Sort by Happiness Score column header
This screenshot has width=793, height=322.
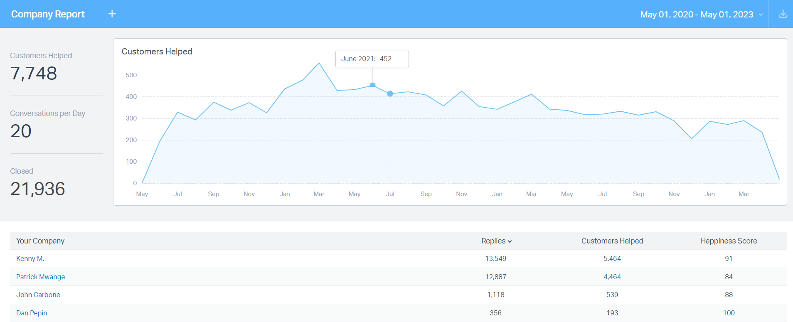tap(729, 241)
